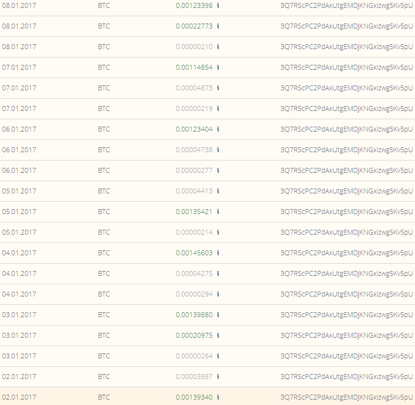Click date 02.01.2017 in the 0.00139340 row
Viewport: 415px width, 405px height.
[19, 398]
